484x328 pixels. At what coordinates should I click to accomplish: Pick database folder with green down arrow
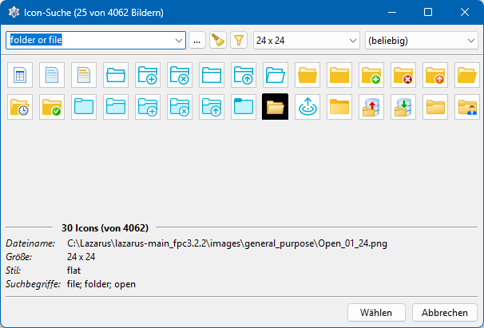coord(403,107)
